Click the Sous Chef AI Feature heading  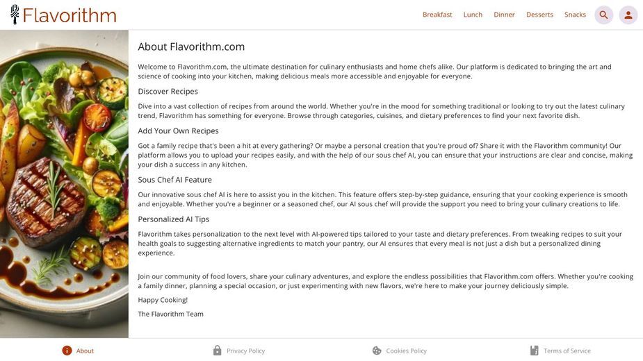tap(174, 180)
